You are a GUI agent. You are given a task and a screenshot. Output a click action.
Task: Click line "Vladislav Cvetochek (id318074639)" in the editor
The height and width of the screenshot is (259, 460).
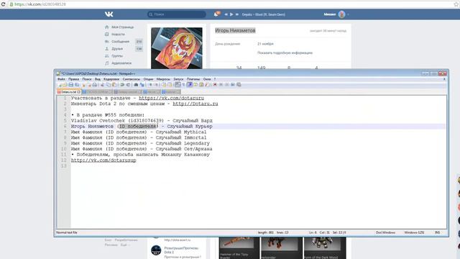coord(142,121)
